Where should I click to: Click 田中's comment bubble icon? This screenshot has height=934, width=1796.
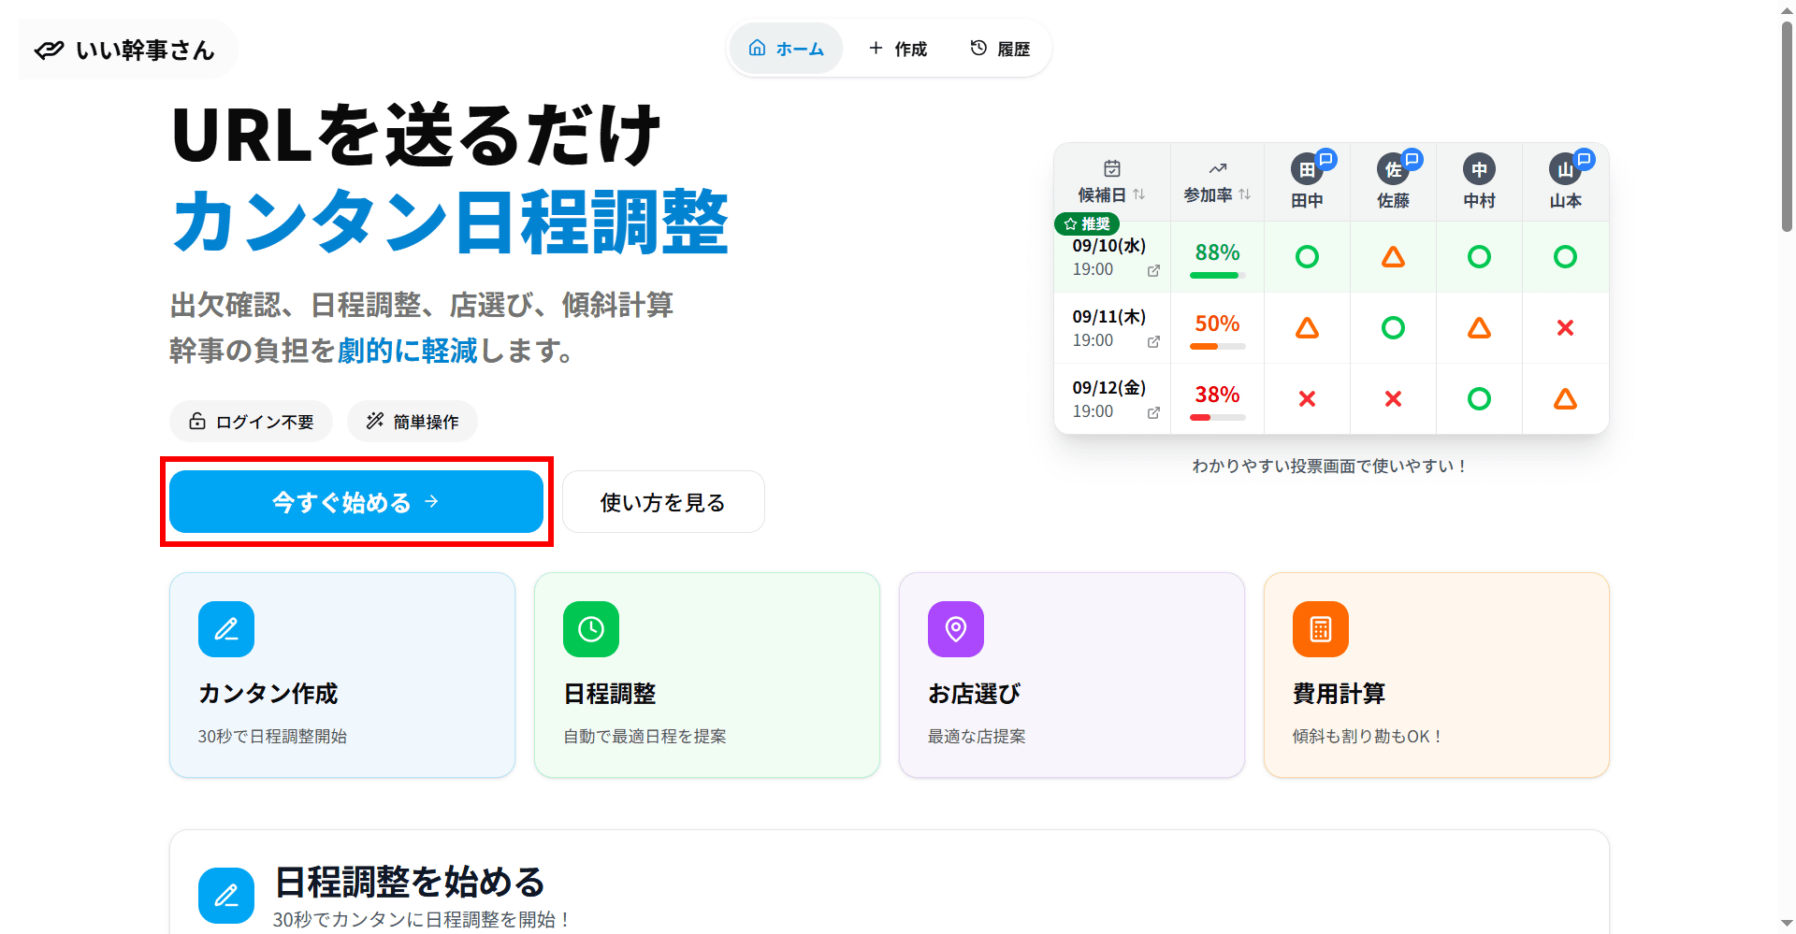[1325, 159]
